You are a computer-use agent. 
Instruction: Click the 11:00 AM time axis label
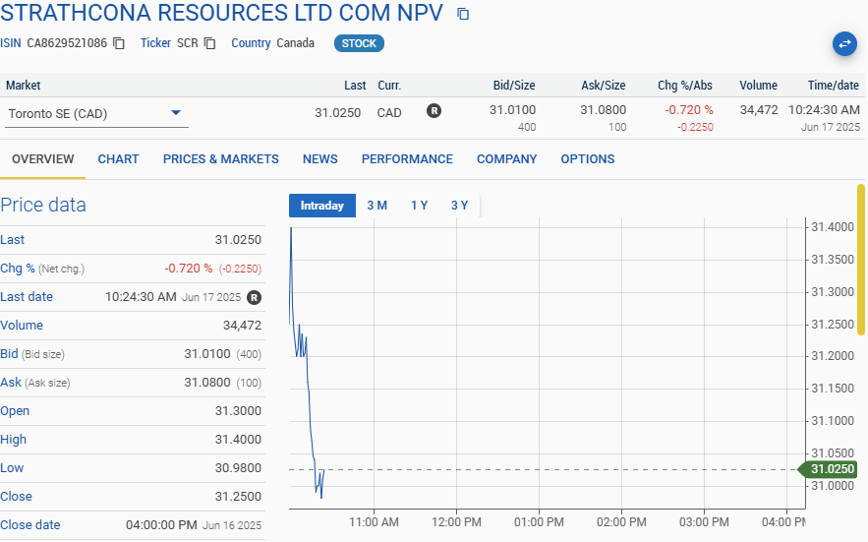point(374,522)
